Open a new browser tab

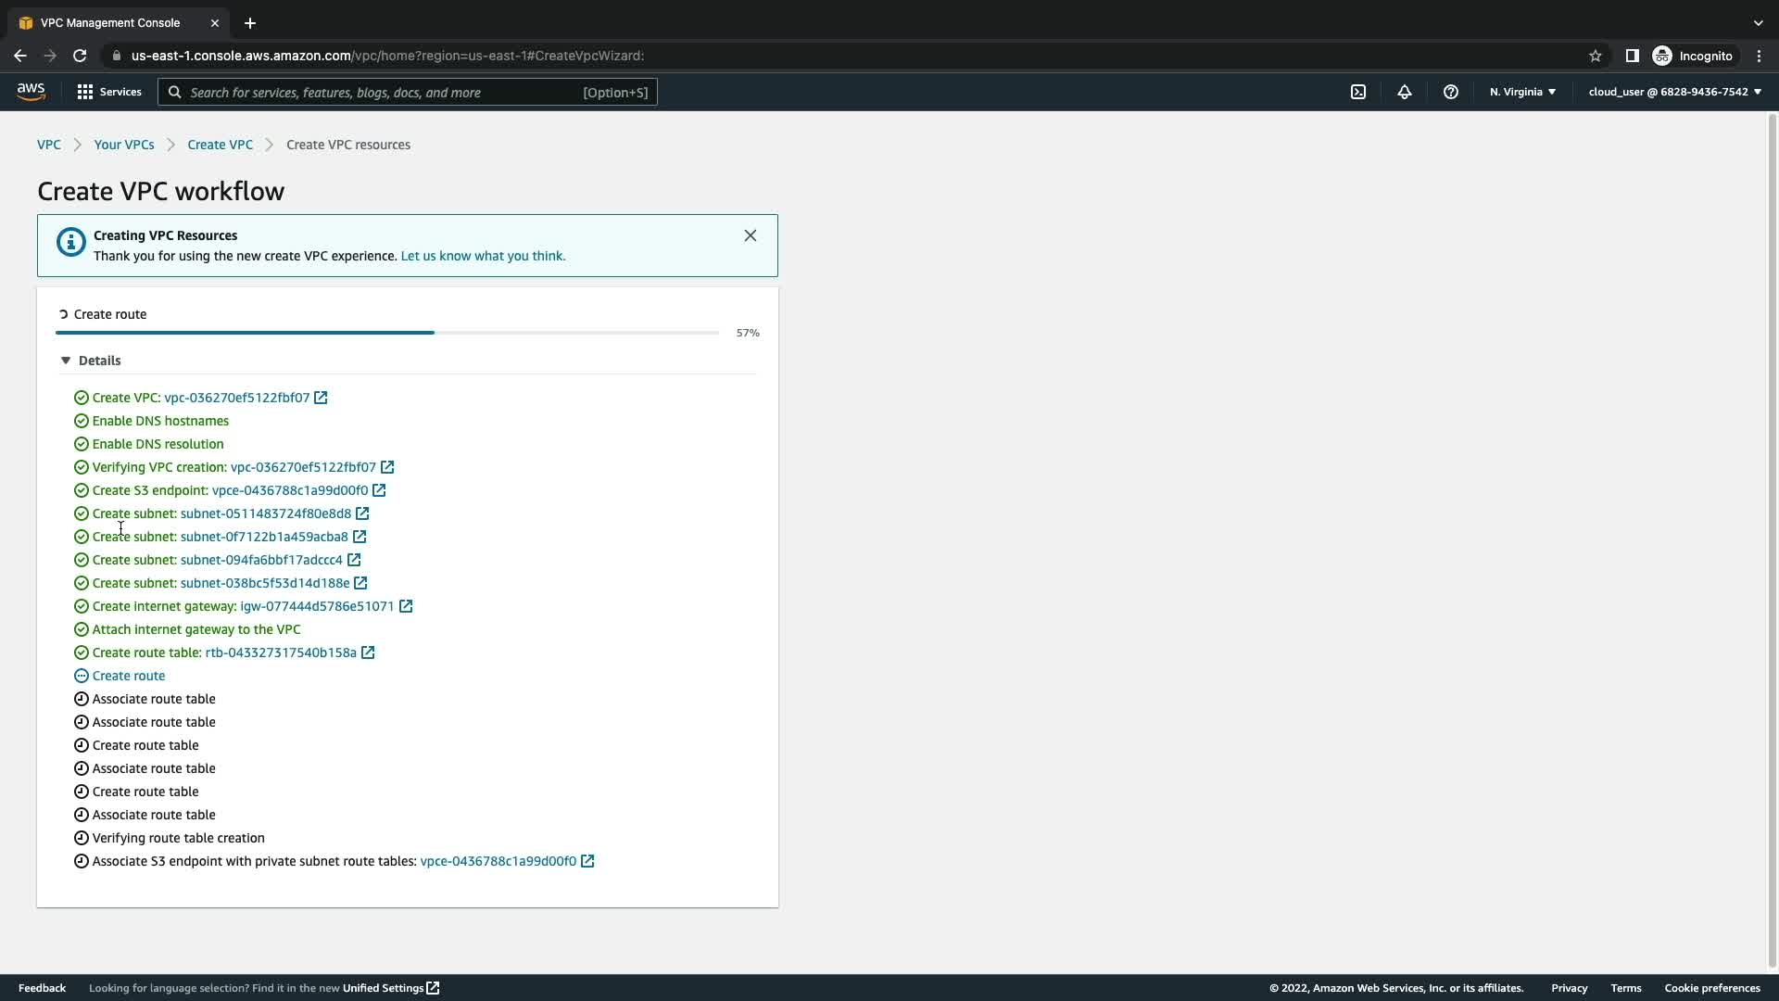pyautogui.click(x=250, y=23)
